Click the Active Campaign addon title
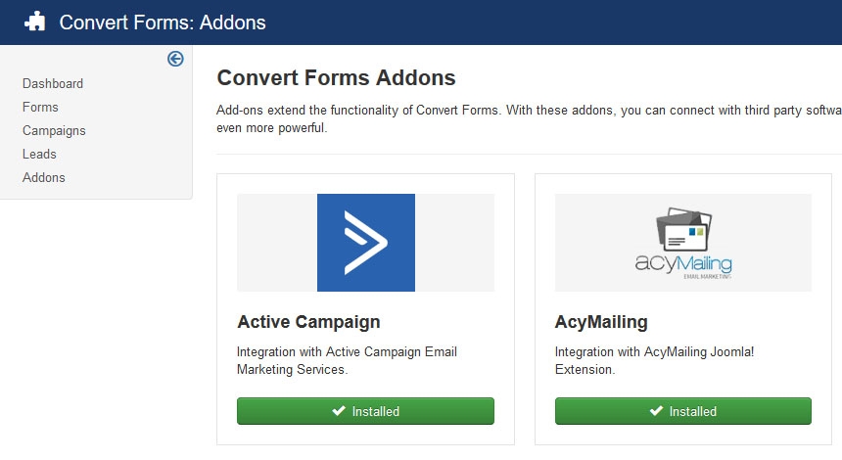This screenshot has width=842, height=460. point(308,322)
